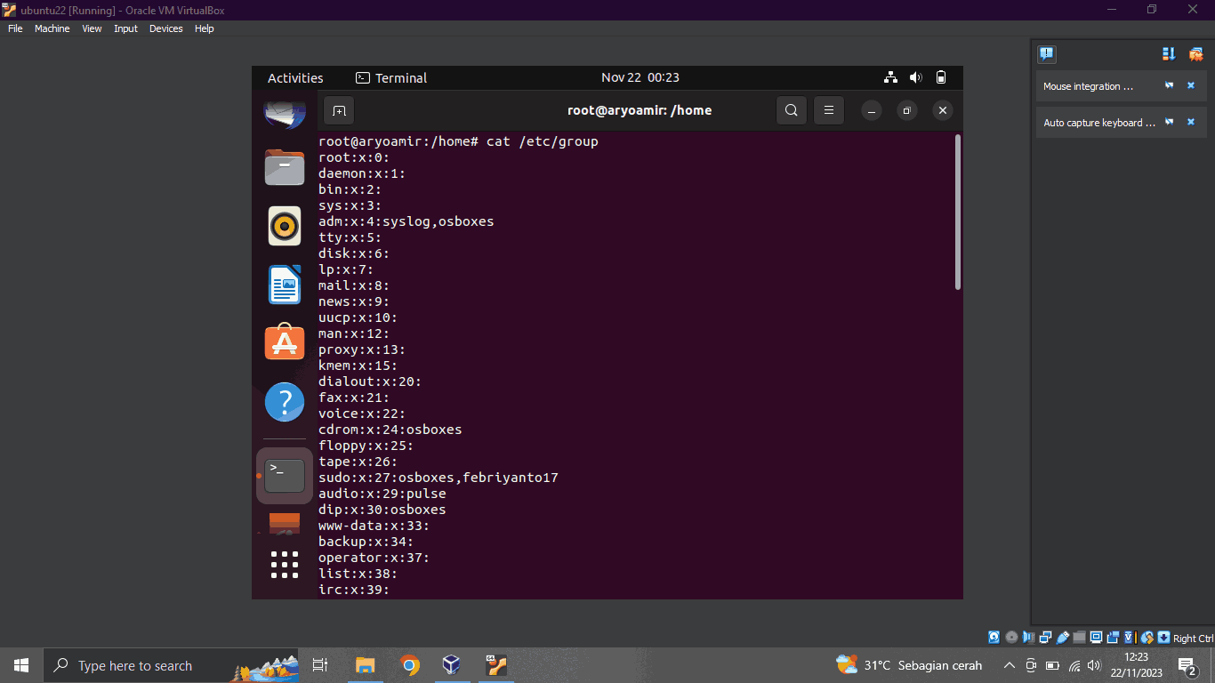This screenshot has width=1215, height=683.
Task: Open the VirtualBox File menu
Action: 15,28
